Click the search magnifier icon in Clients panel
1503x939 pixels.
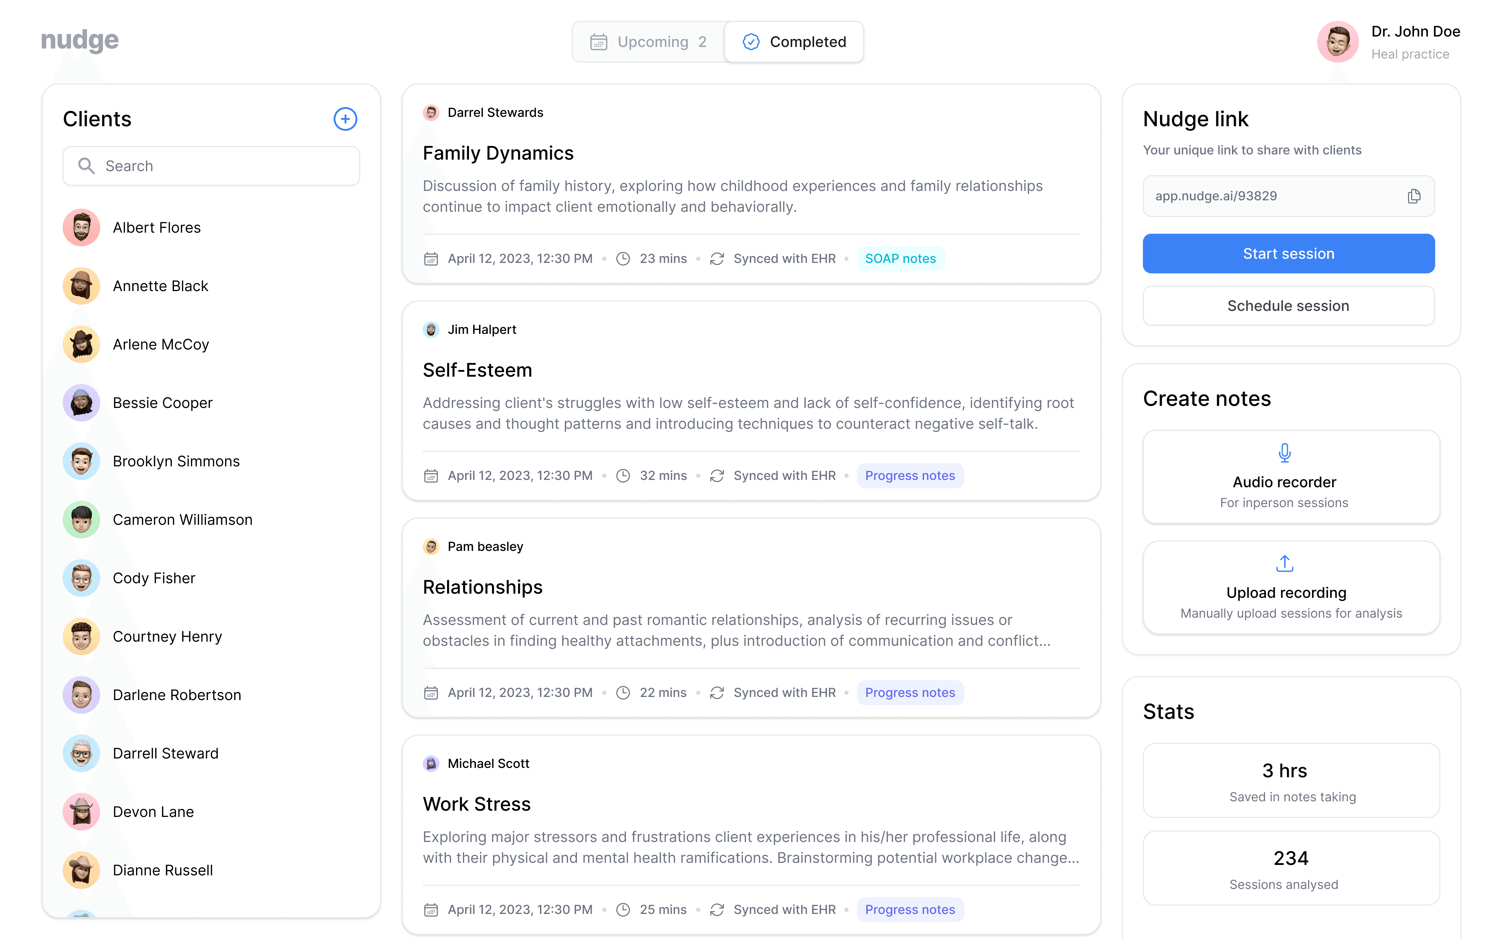(87, 166)
